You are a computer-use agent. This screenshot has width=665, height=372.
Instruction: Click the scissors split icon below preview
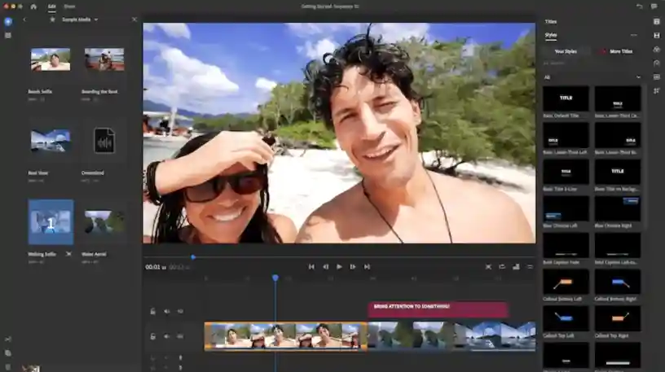point(488,267)
